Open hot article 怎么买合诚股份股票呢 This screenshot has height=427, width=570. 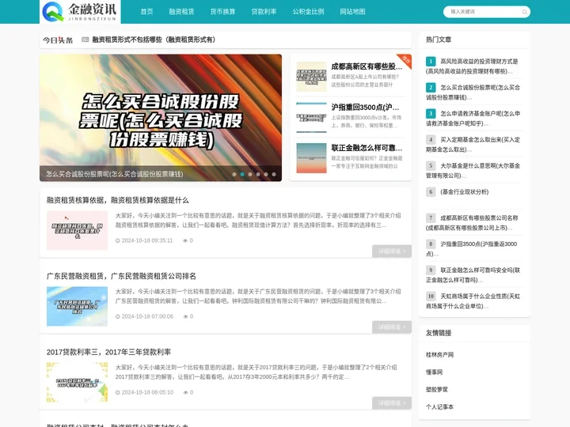tap(473, 93)
